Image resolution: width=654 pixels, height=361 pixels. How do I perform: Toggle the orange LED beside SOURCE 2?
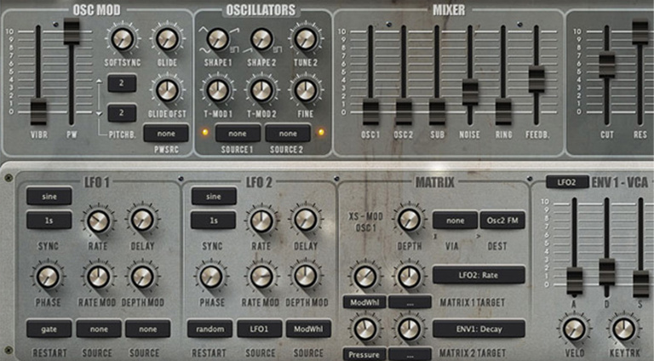coord(321,132)
